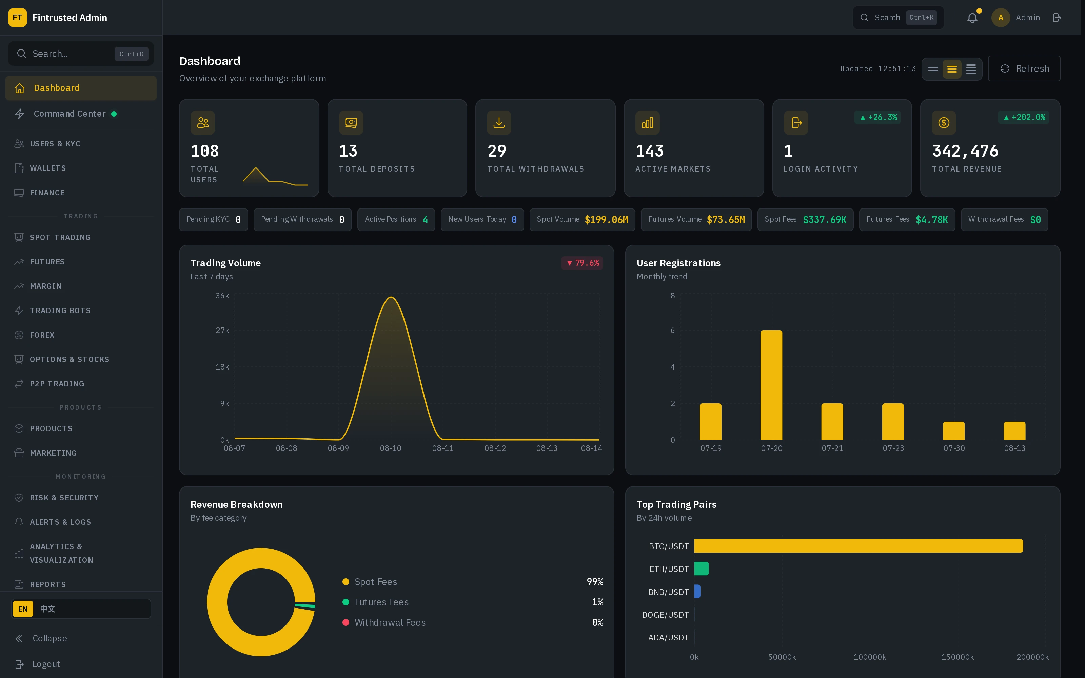Click the Futures Volume $73.65M chip
The height and width of the screenshot is (678, 1085).
pyautogui.click(x=696, y=220)
